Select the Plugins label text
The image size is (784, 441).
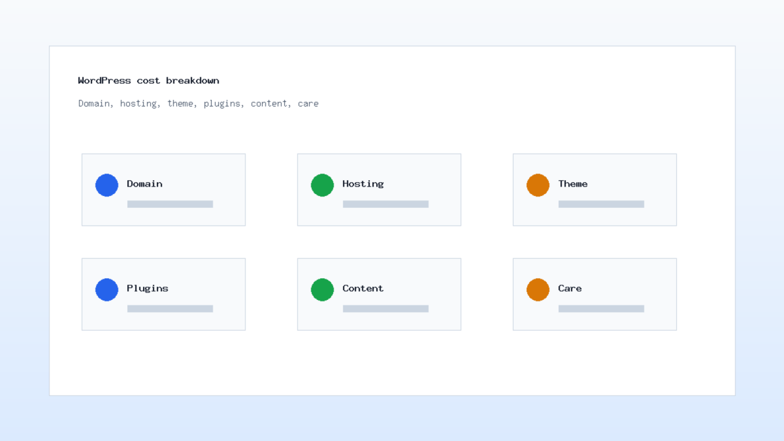point(147,289)
